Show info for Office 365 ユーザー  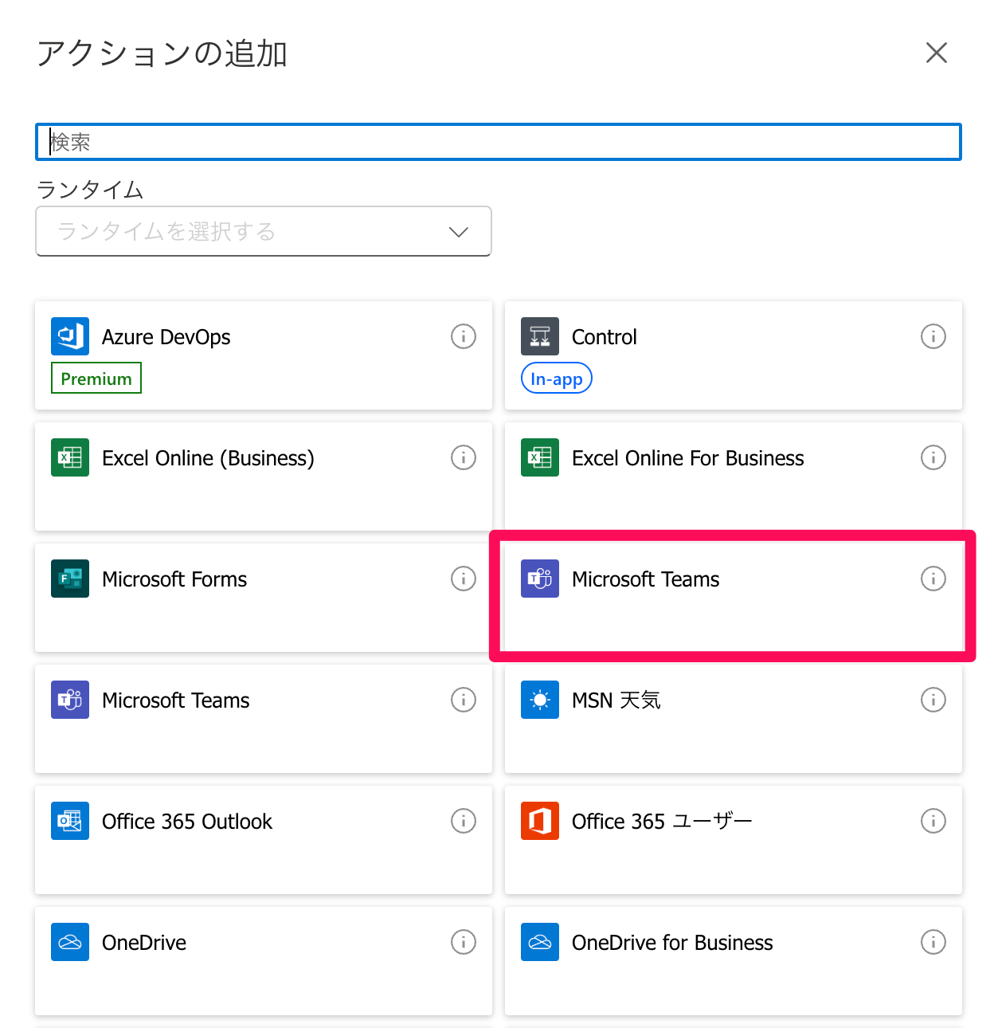pos(933,821)
